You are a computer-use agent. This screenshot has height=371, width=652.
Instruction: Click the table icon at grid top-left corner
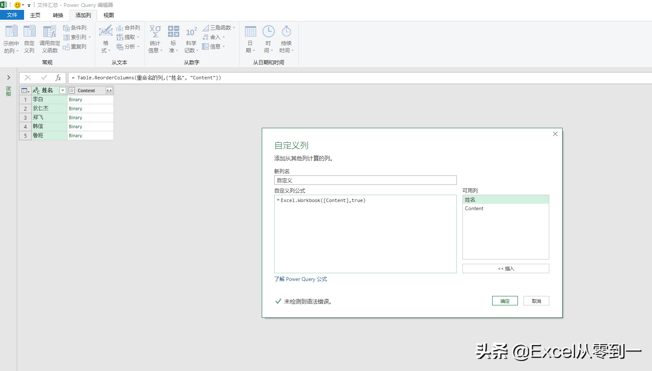point(25,90)
